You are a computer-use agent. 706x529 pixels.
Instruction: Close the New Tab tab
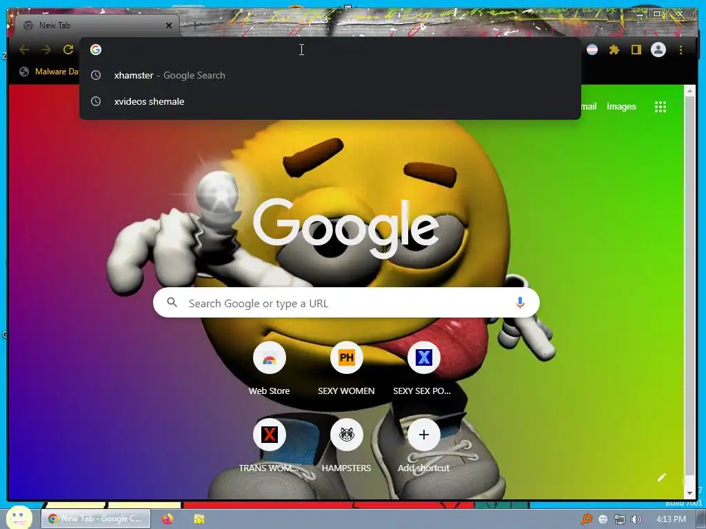[x=169, y=25]
